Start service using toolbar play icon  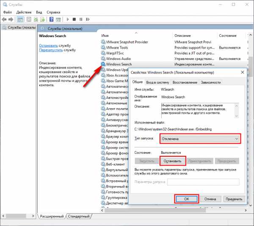68,19
